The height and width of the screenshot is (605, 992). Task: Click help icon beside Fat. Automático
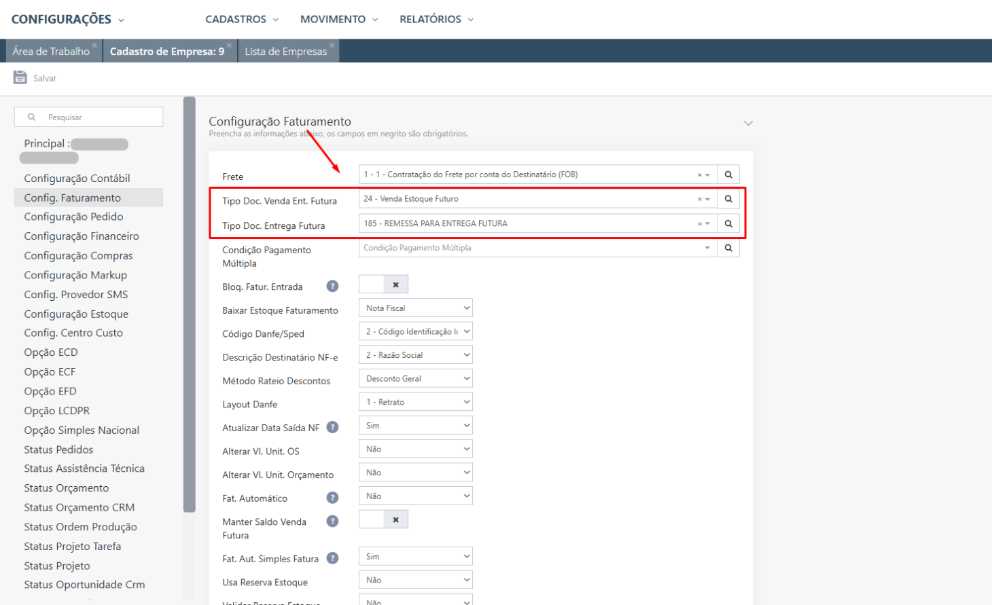point(332,498)
